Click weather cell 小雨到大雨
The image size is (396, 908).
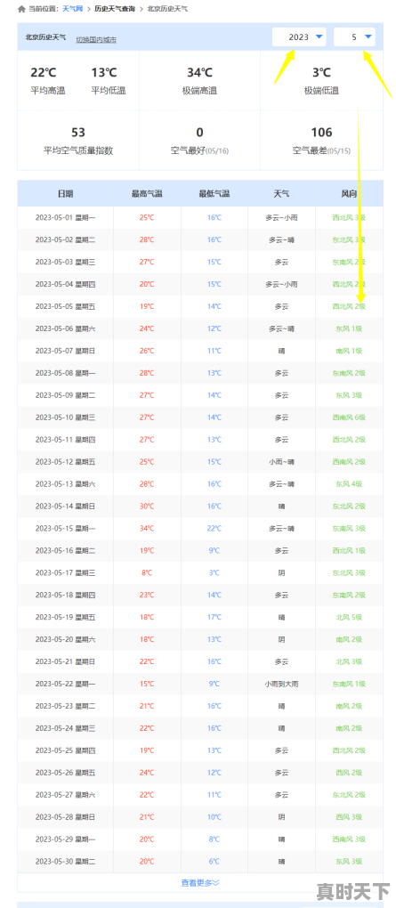click(x=281, y=684)
